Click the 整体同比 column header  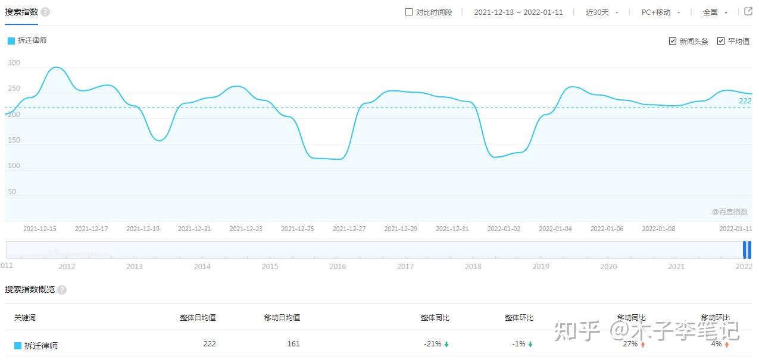pos(435,318)
